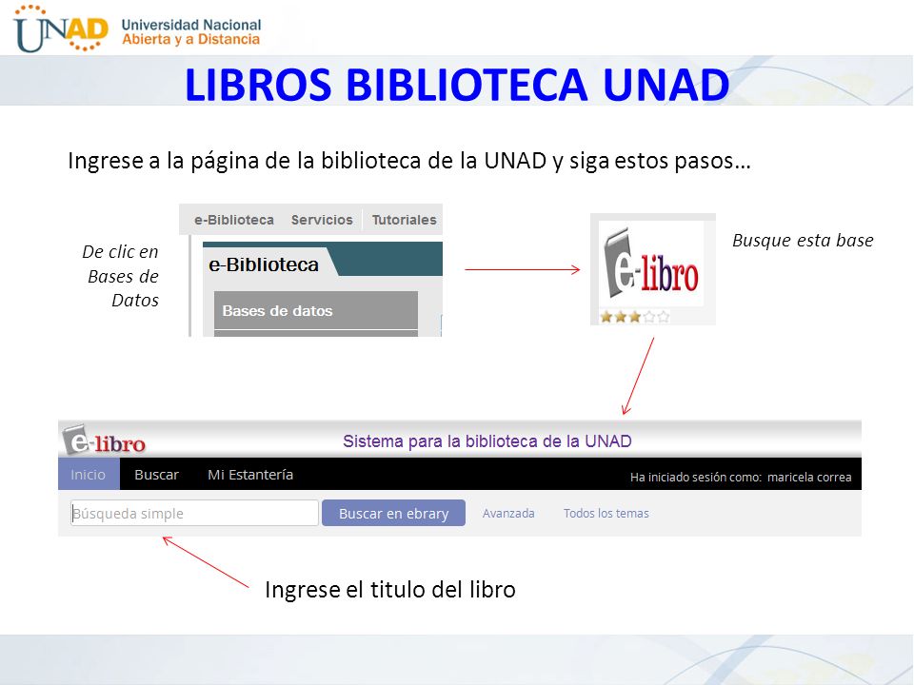
Task: Click the 'Sistema para la biblioteca de la UNAD' title
Action: pos(487,440)
